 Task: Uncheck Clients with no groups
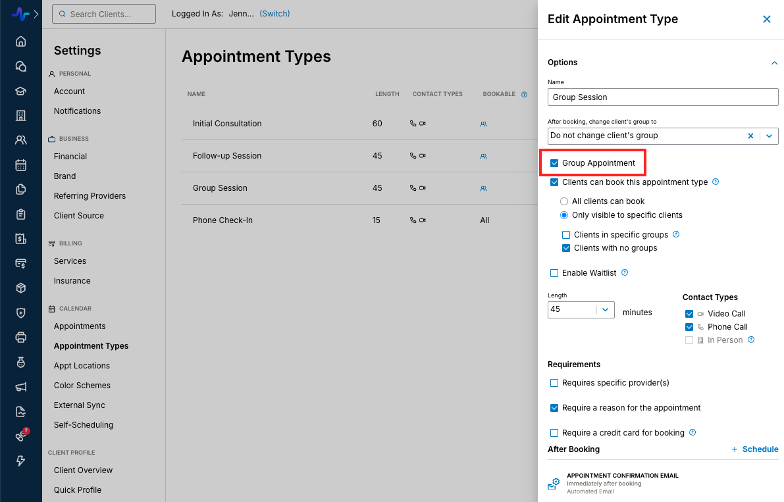point(566,248)
